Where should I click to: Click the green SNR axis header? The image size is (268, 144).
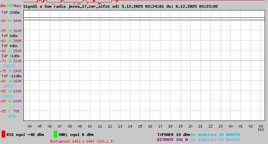click(10, 6)
